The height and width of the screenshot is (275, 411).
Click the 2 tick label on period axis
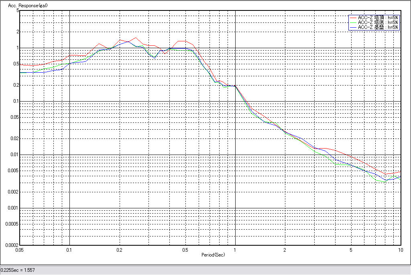285,250
